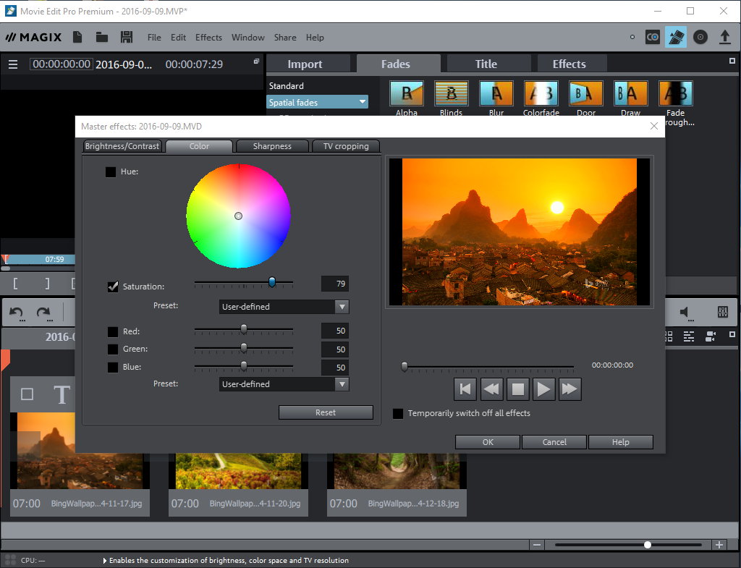Undo the last action in the timeline toolbar
Viewport: 741px width, 568px height.
click(17, 313)
